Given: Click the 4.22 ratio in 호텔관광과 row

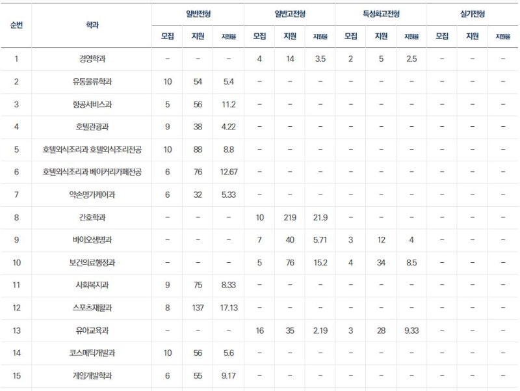Looking at the screenshot, I should 229,127.
